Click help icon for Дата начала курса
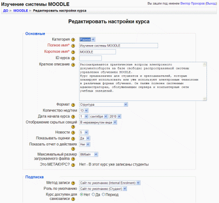The image size is (219, 203). point(73,117)
